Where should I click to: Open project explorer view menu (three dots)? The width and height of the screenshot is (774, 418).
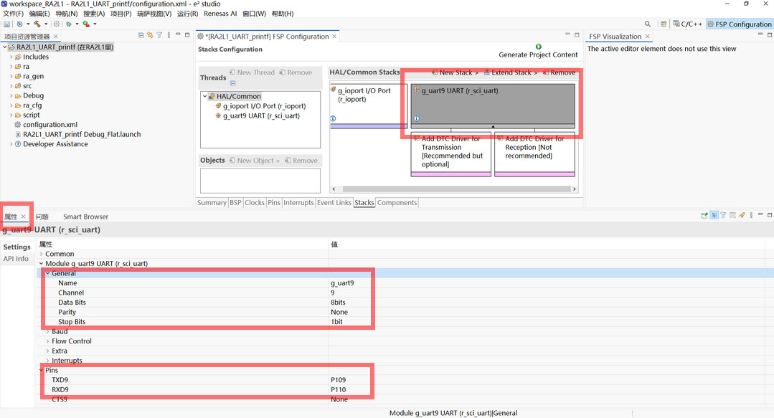pyautogui.click(x=169, y=36)
